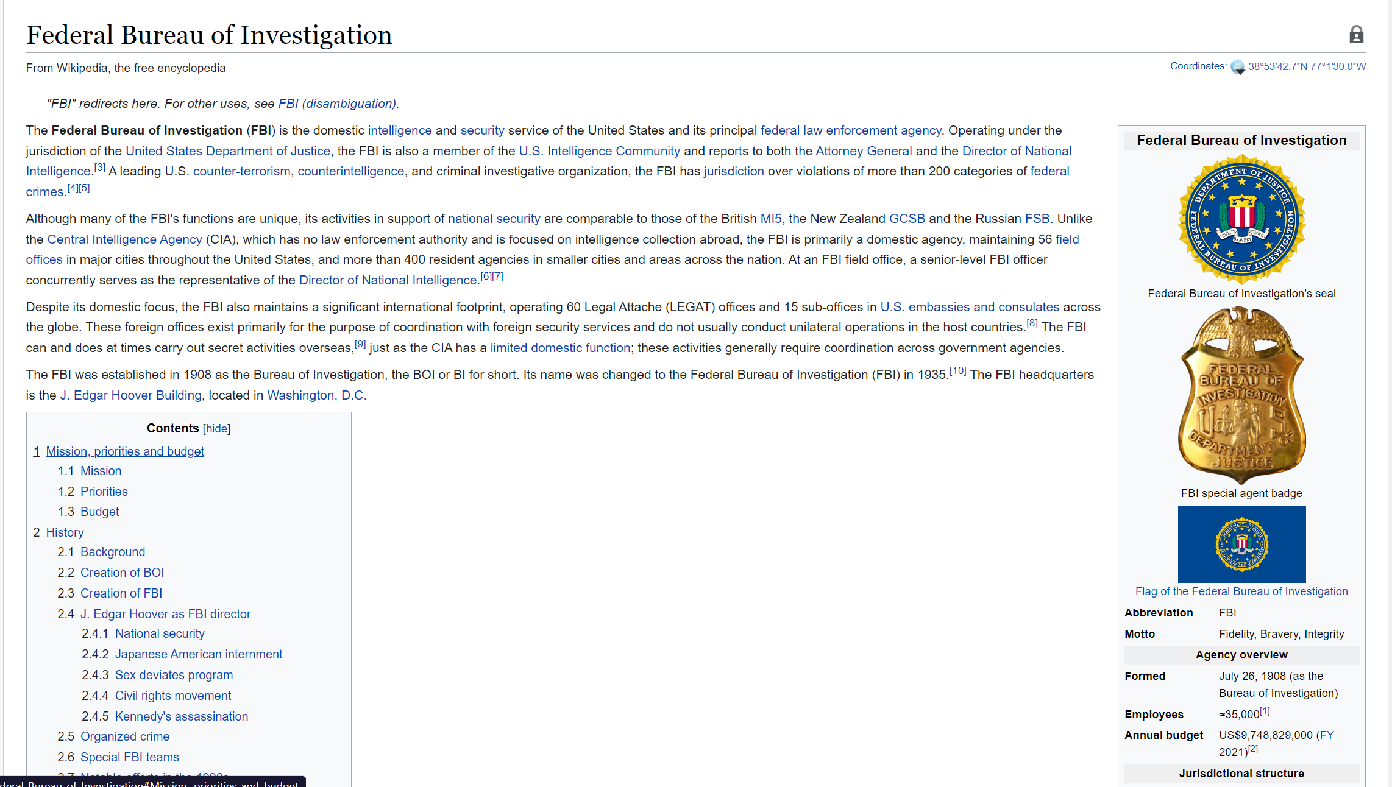Click citation reference [10]
The width and height of the screenshot is (1392, 787).
point(958,370)
